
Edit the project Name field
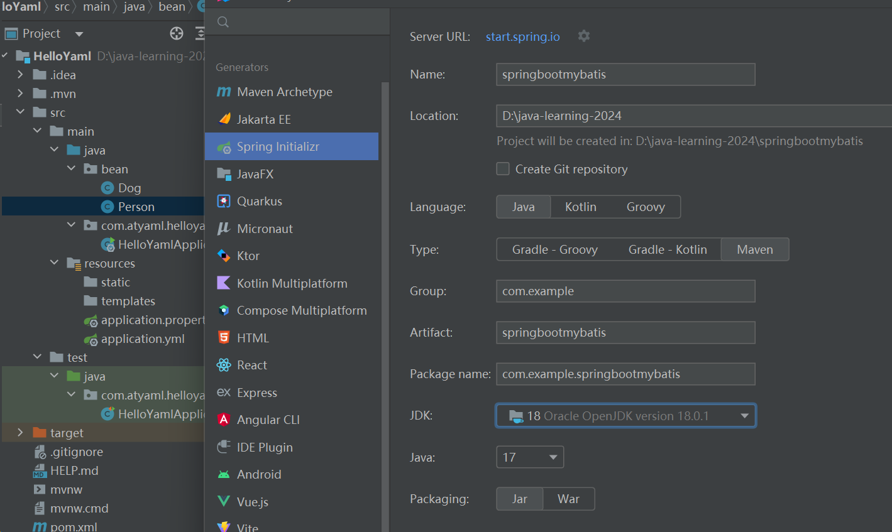coord(625,74)
